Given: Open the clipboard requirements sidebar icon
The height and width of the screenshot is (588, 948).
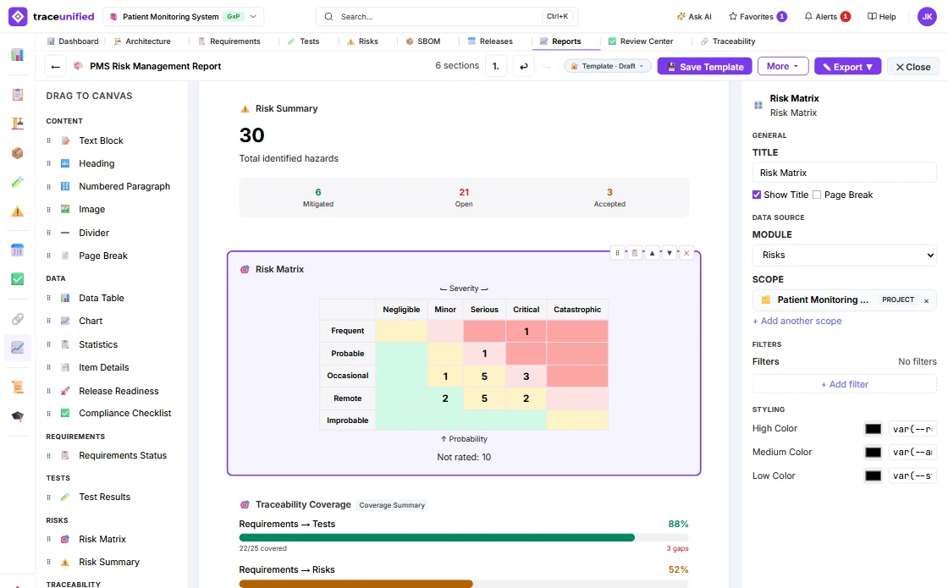Looking at the screenshot, I should coord(18,94).
